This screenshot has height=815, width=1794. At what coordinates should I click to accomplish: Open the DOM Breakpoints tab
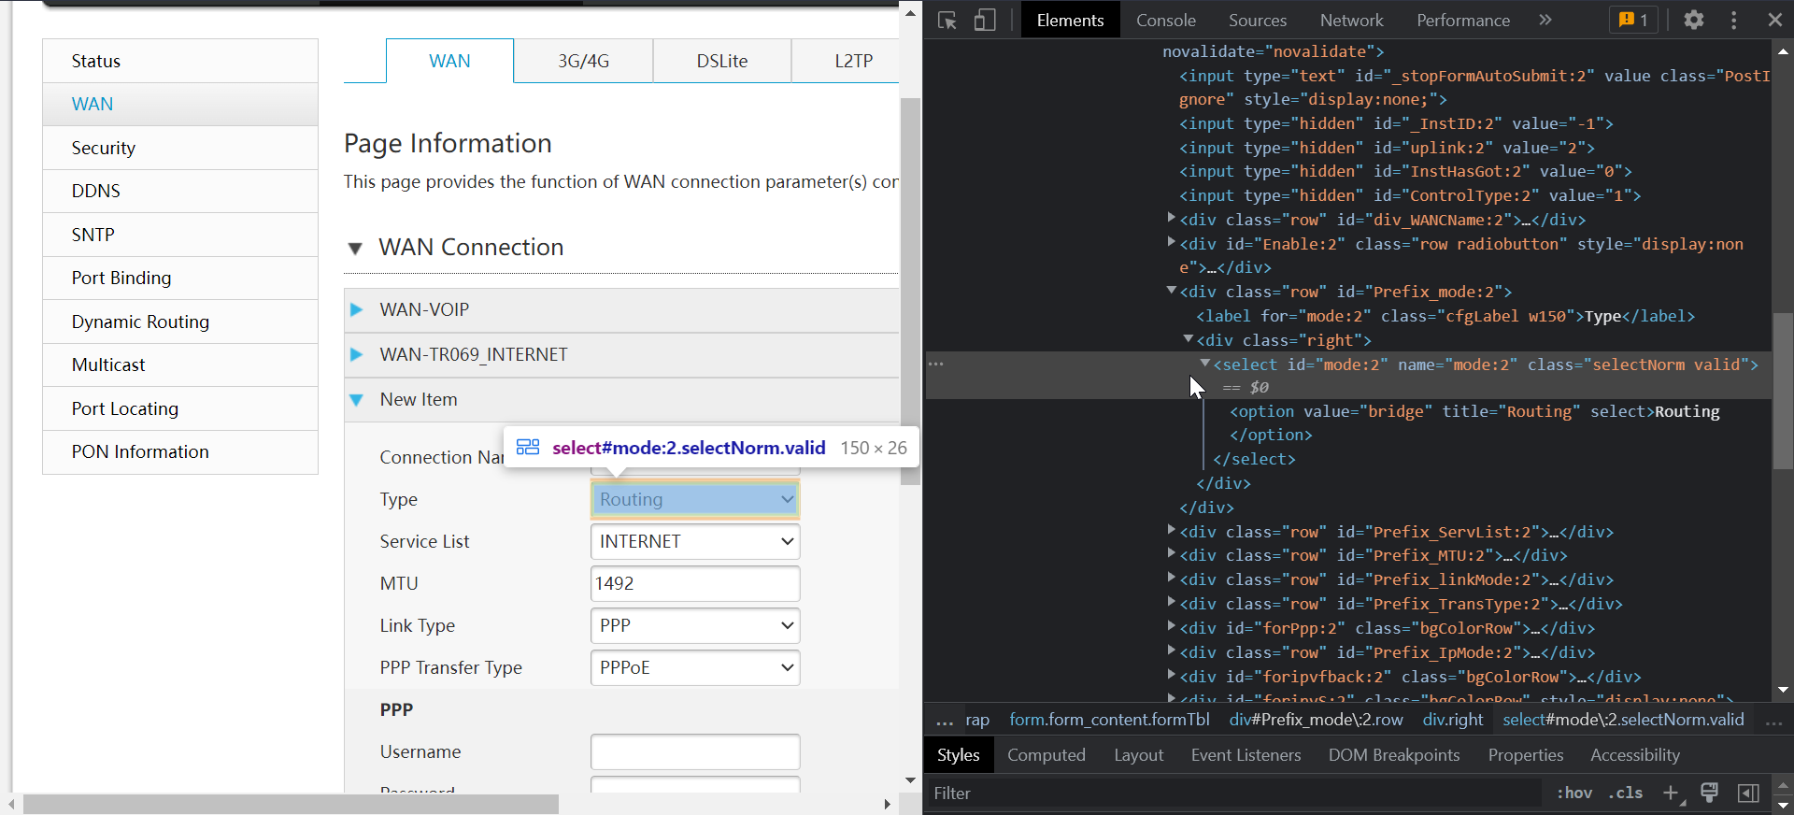(1394, 755)
